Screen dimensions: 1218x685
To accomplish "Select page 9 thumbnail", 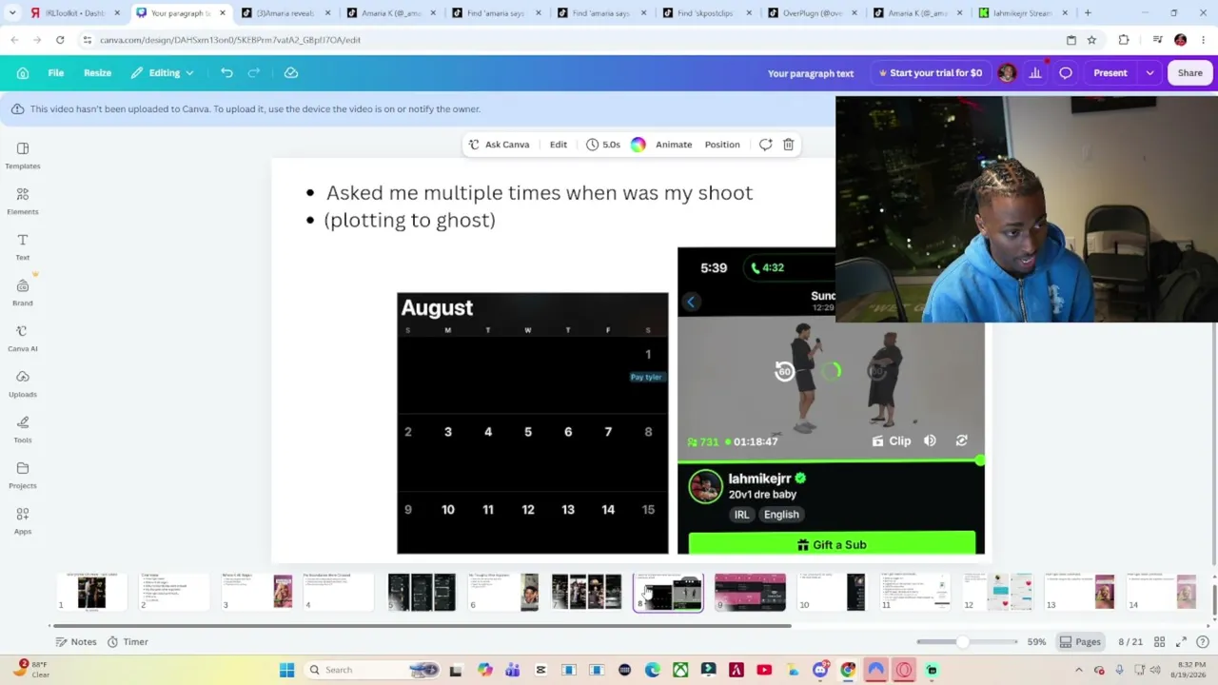I will pyautogui.click(x=750, y=592).
